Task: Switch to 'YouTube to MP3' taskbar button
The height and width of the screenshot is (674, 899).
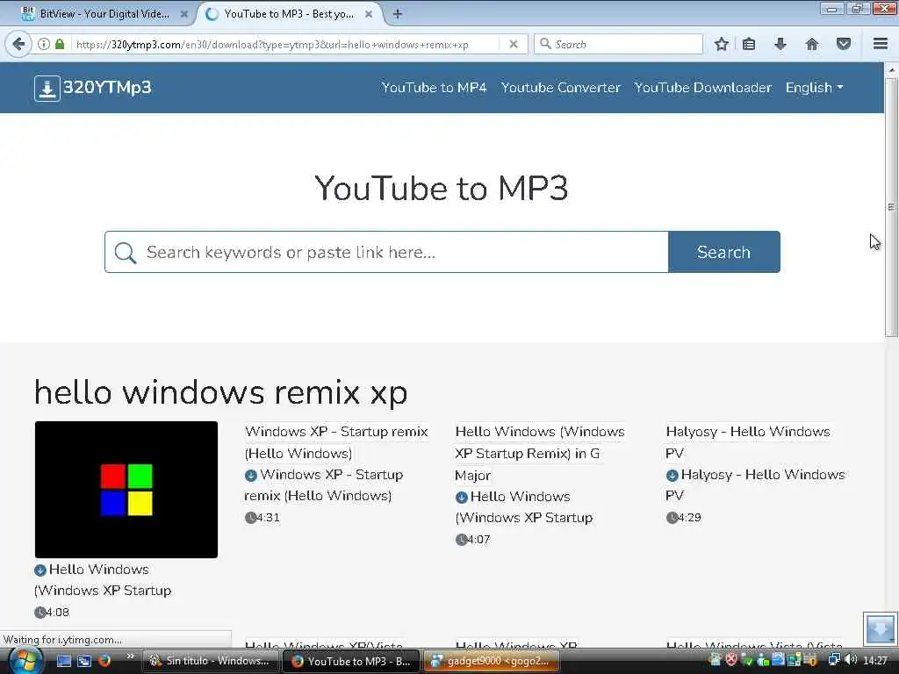Action: [351, 661]
